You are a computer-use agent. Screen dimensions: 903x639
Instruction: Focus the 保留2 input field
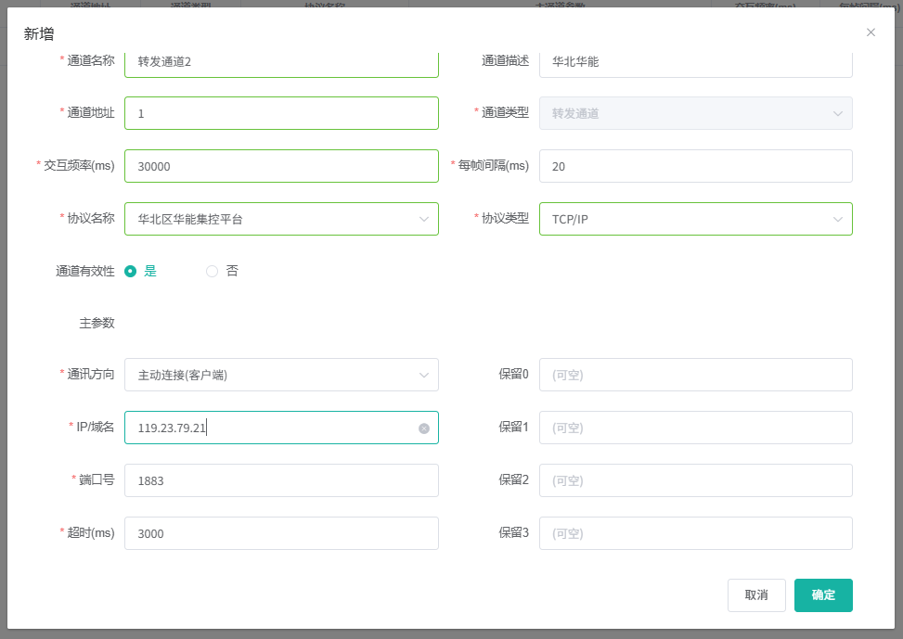click(695, 480)
